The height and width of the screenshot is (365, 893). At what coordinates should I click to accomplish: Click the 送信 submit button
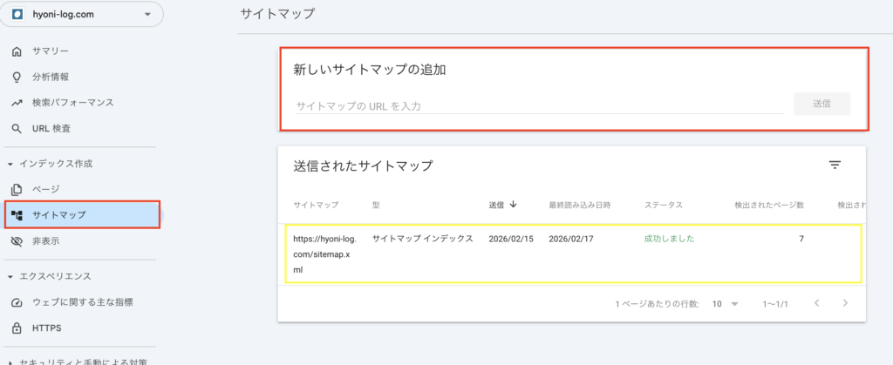[821, 104]
